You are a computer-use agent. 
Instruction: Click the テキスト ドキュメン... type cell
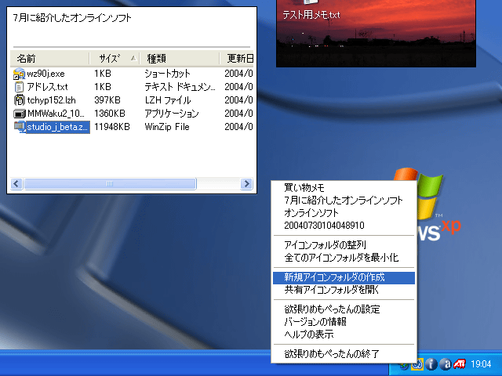click(x=180, y=87)
